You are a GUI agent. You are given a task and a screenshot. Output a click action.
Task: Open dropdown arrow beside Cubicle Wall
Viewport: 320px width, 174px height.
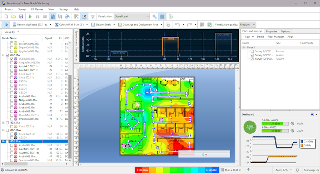pos(87,25)
